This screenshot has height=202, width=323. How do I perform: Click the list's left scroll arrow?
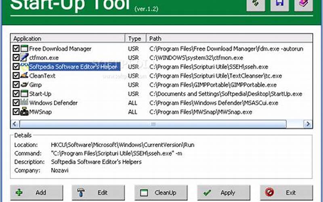click(x=15, y=124)
